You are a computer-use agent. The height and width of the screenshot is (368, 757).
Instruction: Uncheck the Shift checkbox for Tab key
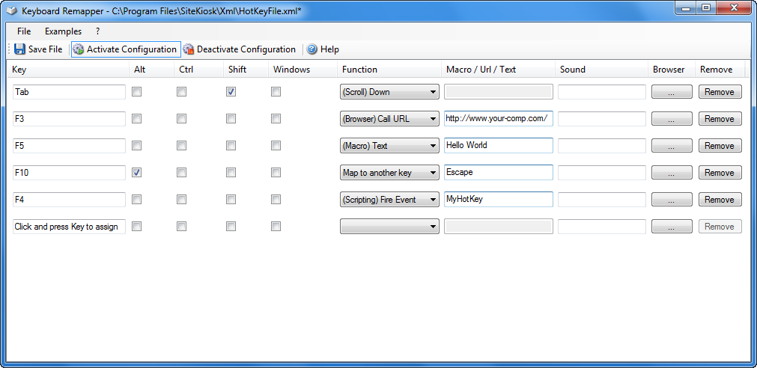pos(231,92)
